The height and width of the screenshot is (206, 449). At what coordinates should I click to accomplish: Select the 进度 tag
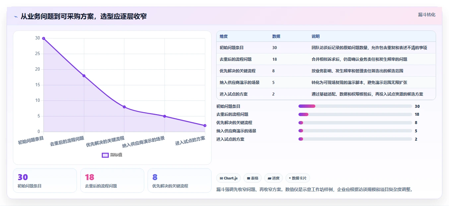274,178
